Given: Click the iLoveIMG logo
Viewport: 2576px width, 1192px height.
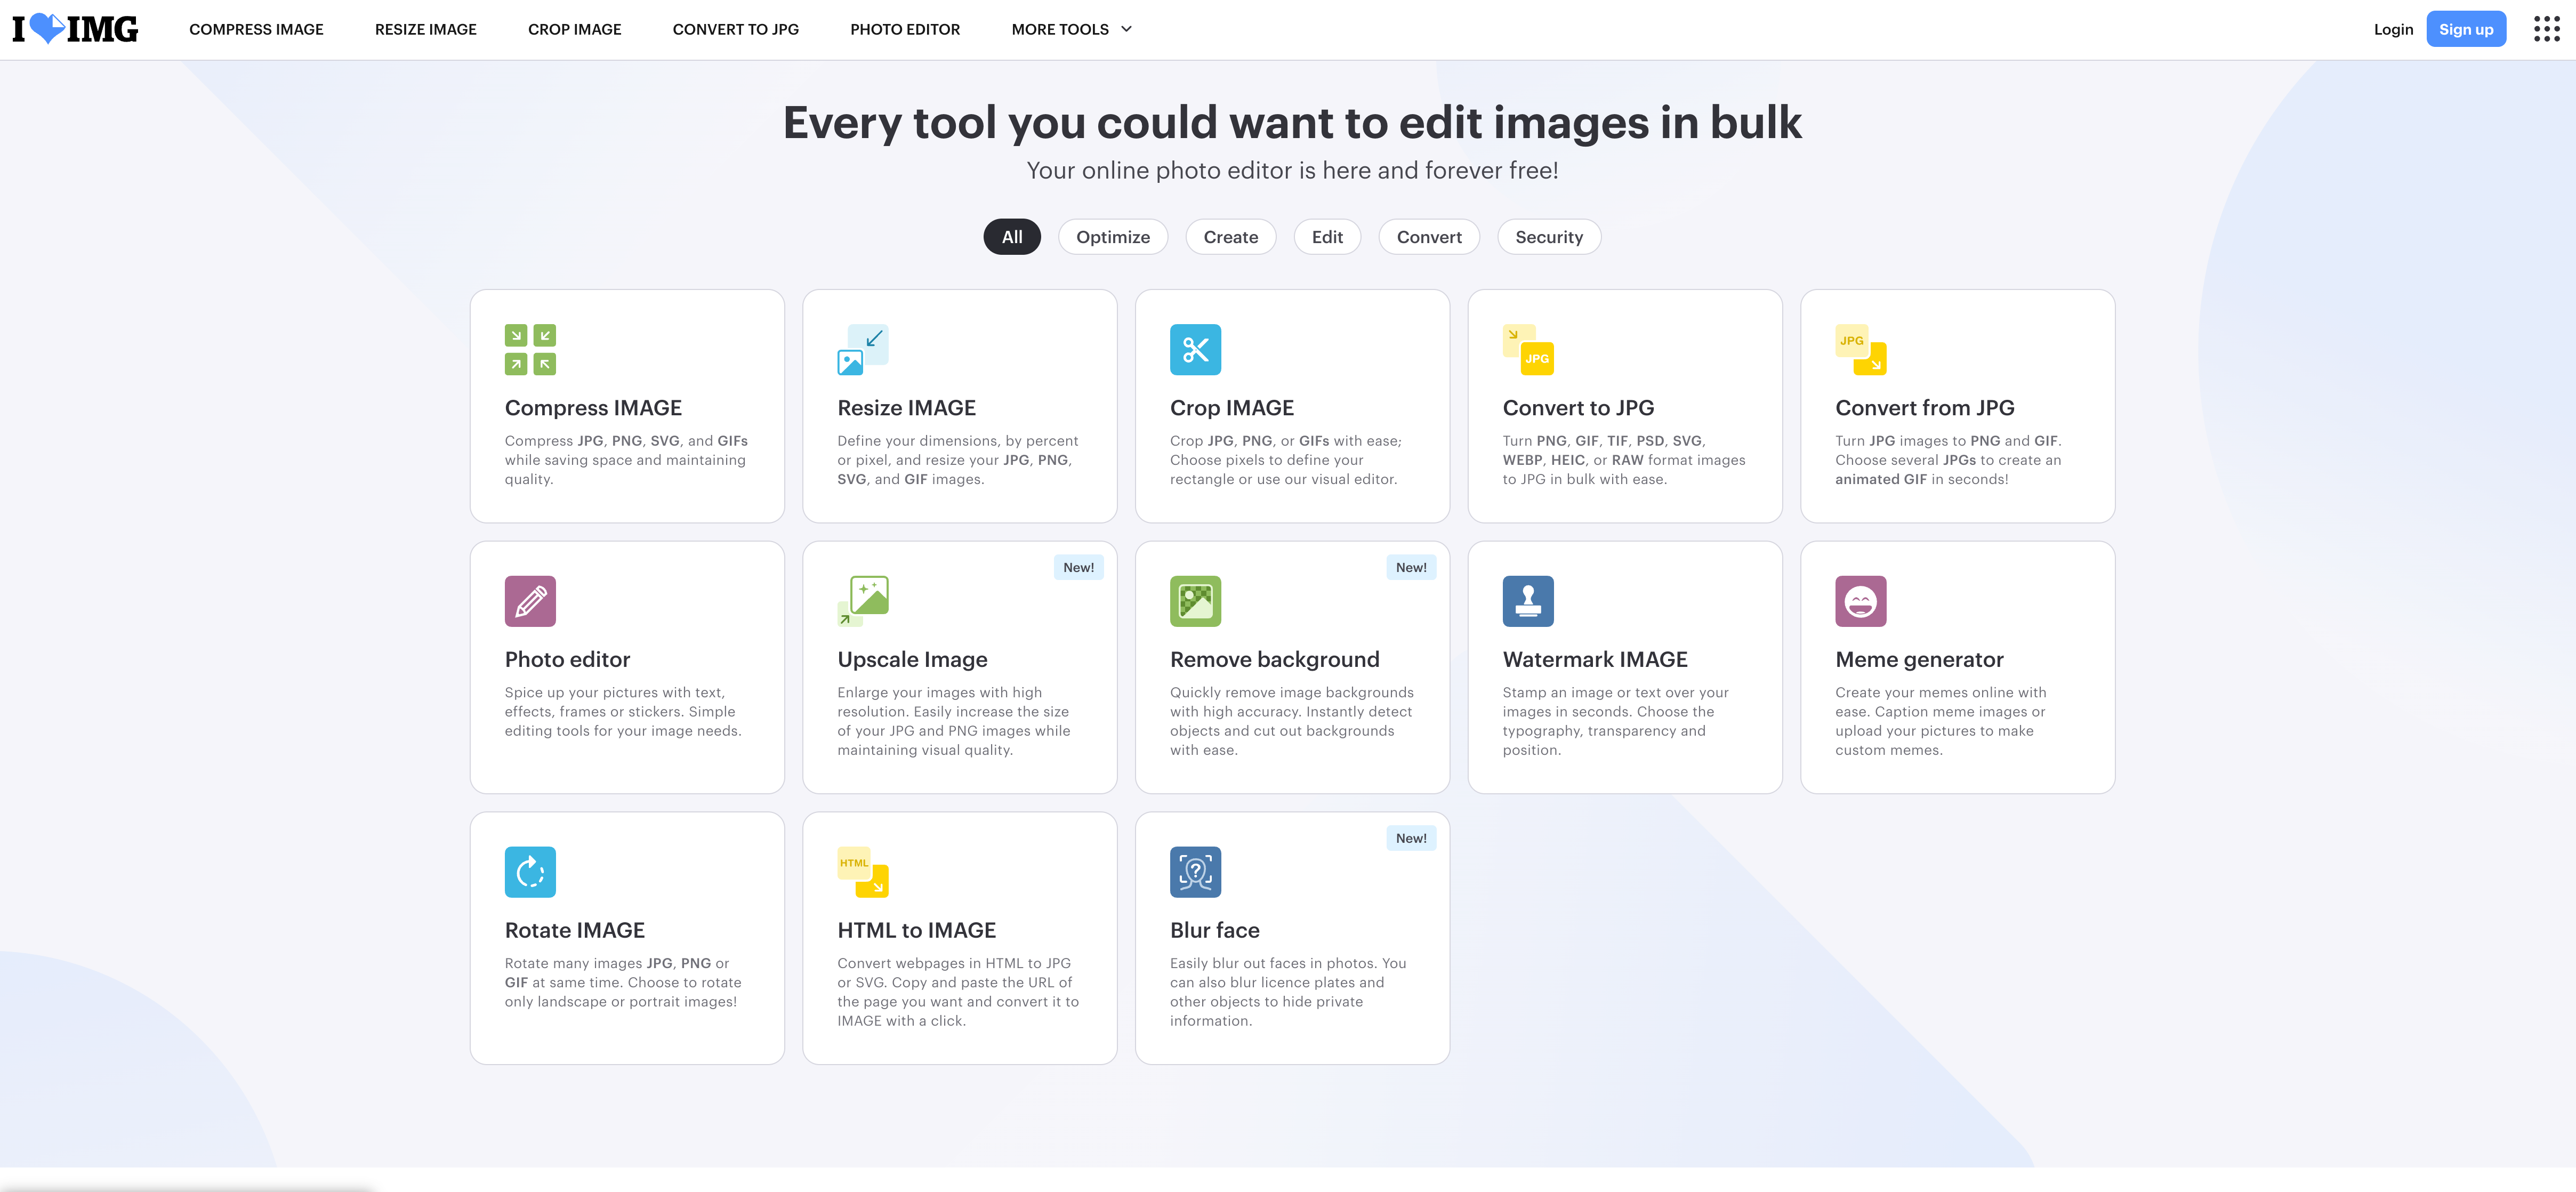Looking at the screenshot, I should pyautogui.click(x=75, y=29).
